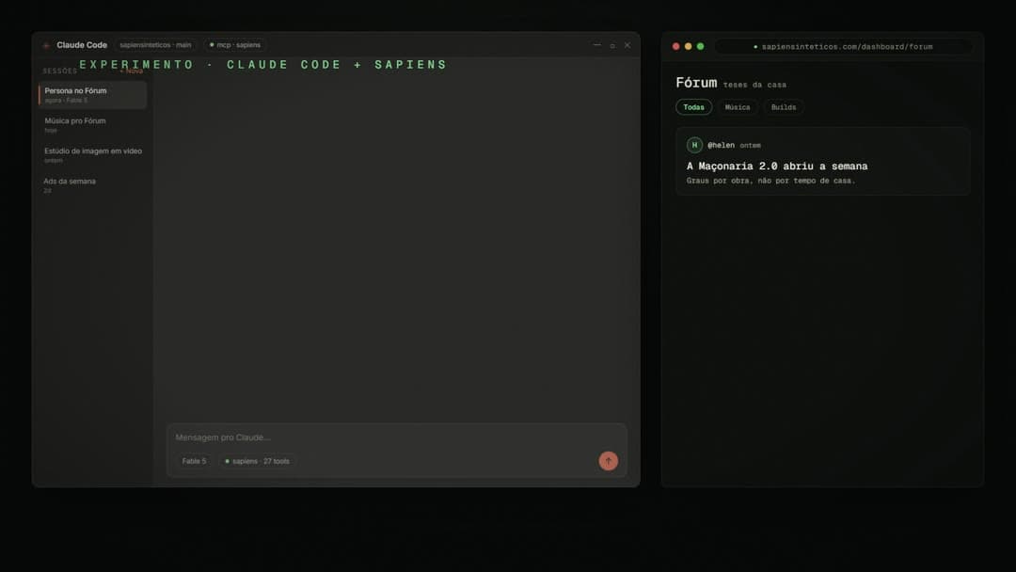Screen dimensions: 1016x572
Task: Focus the Mensagem pro Claude input field
Action: pos(397,437)
